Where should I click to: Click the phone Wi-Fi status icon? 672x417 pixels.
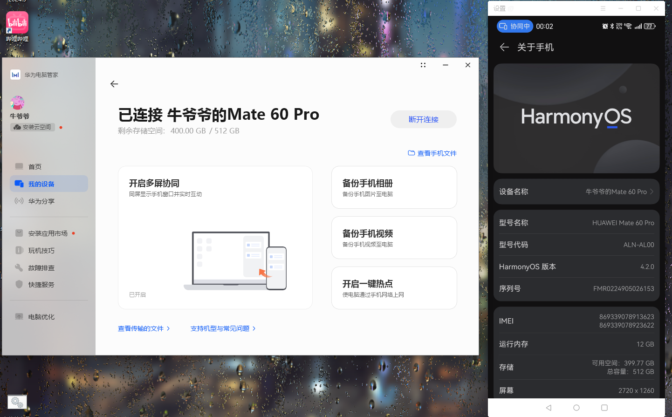[x=628, y=26]
